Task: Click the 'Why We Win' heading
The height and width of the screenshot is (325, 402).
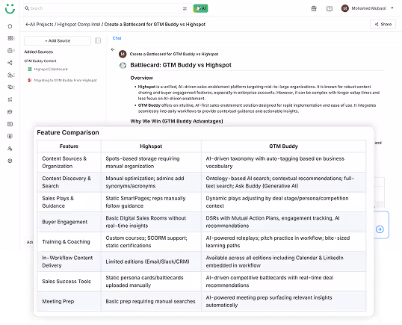Action: coord(176,121)
